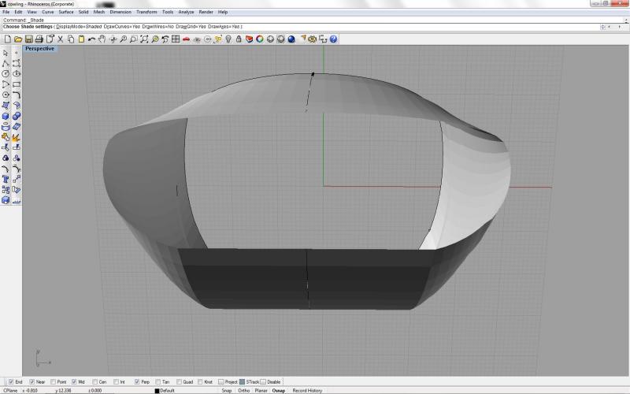Toggle the Project osnap option
630x394 pixels.
(x=221, y=382)
